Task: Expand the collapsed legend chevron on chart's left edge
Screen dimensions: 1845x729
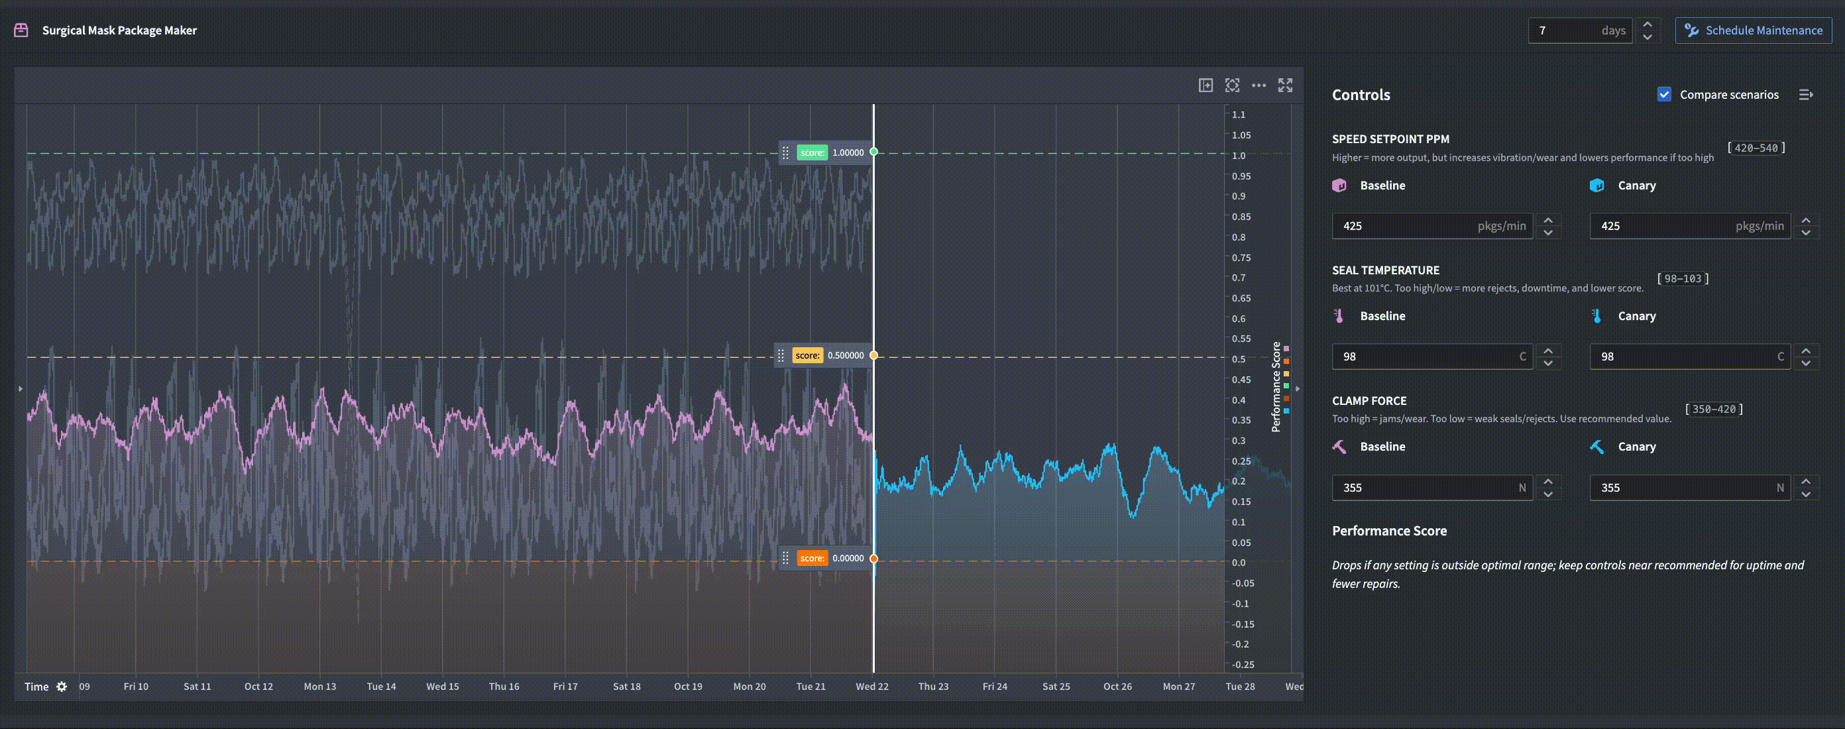Action: (x=20, y=389)
